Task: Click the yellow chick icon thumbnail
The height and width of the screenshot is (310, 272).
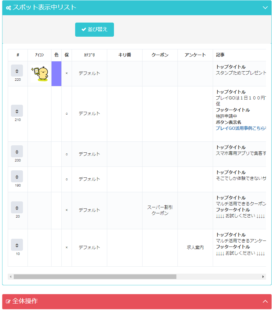Action: 40,74
